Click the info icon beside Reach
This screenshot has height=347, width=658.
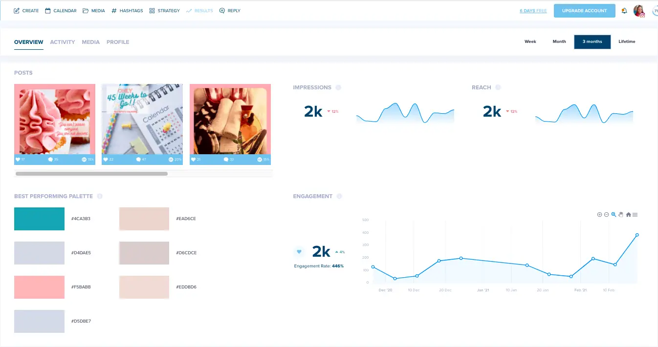pos(498,87)
